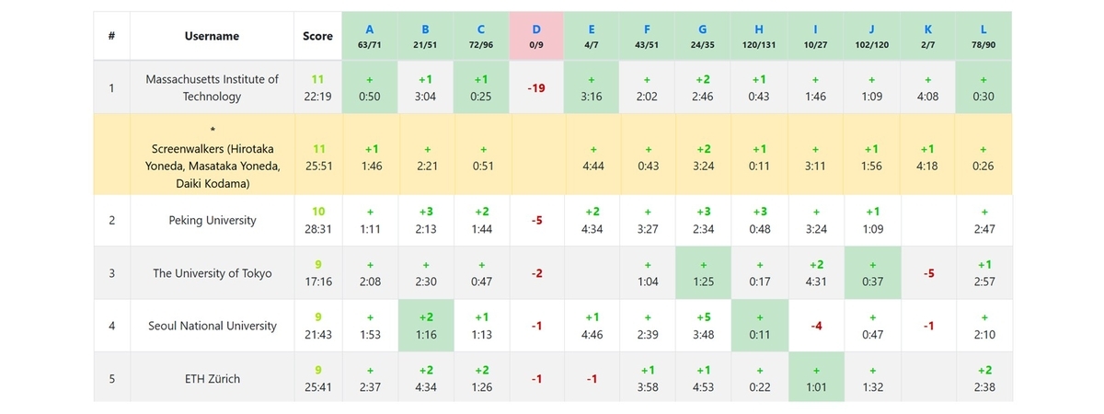
Task: Click MIT's -19 result for problem D
Action: tap(536, 88)
